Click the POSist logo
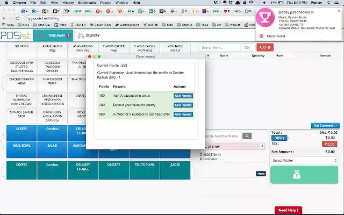Viewport: 344px width, 215px height. pyautogui.click(x=16, y=35)
